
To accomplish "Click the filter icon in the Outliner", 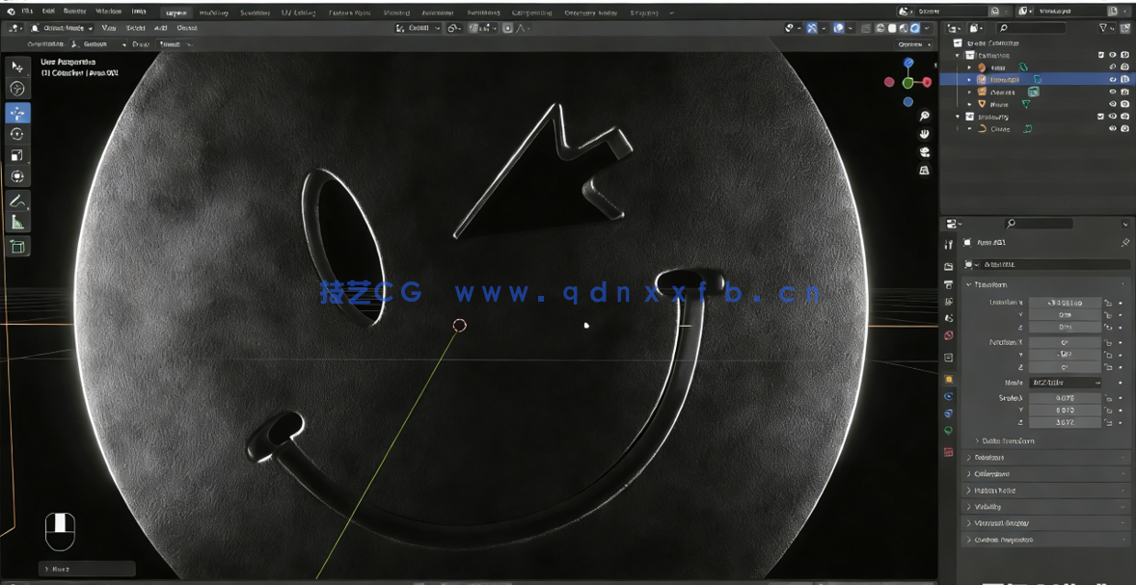I will tap(1103, 28).
